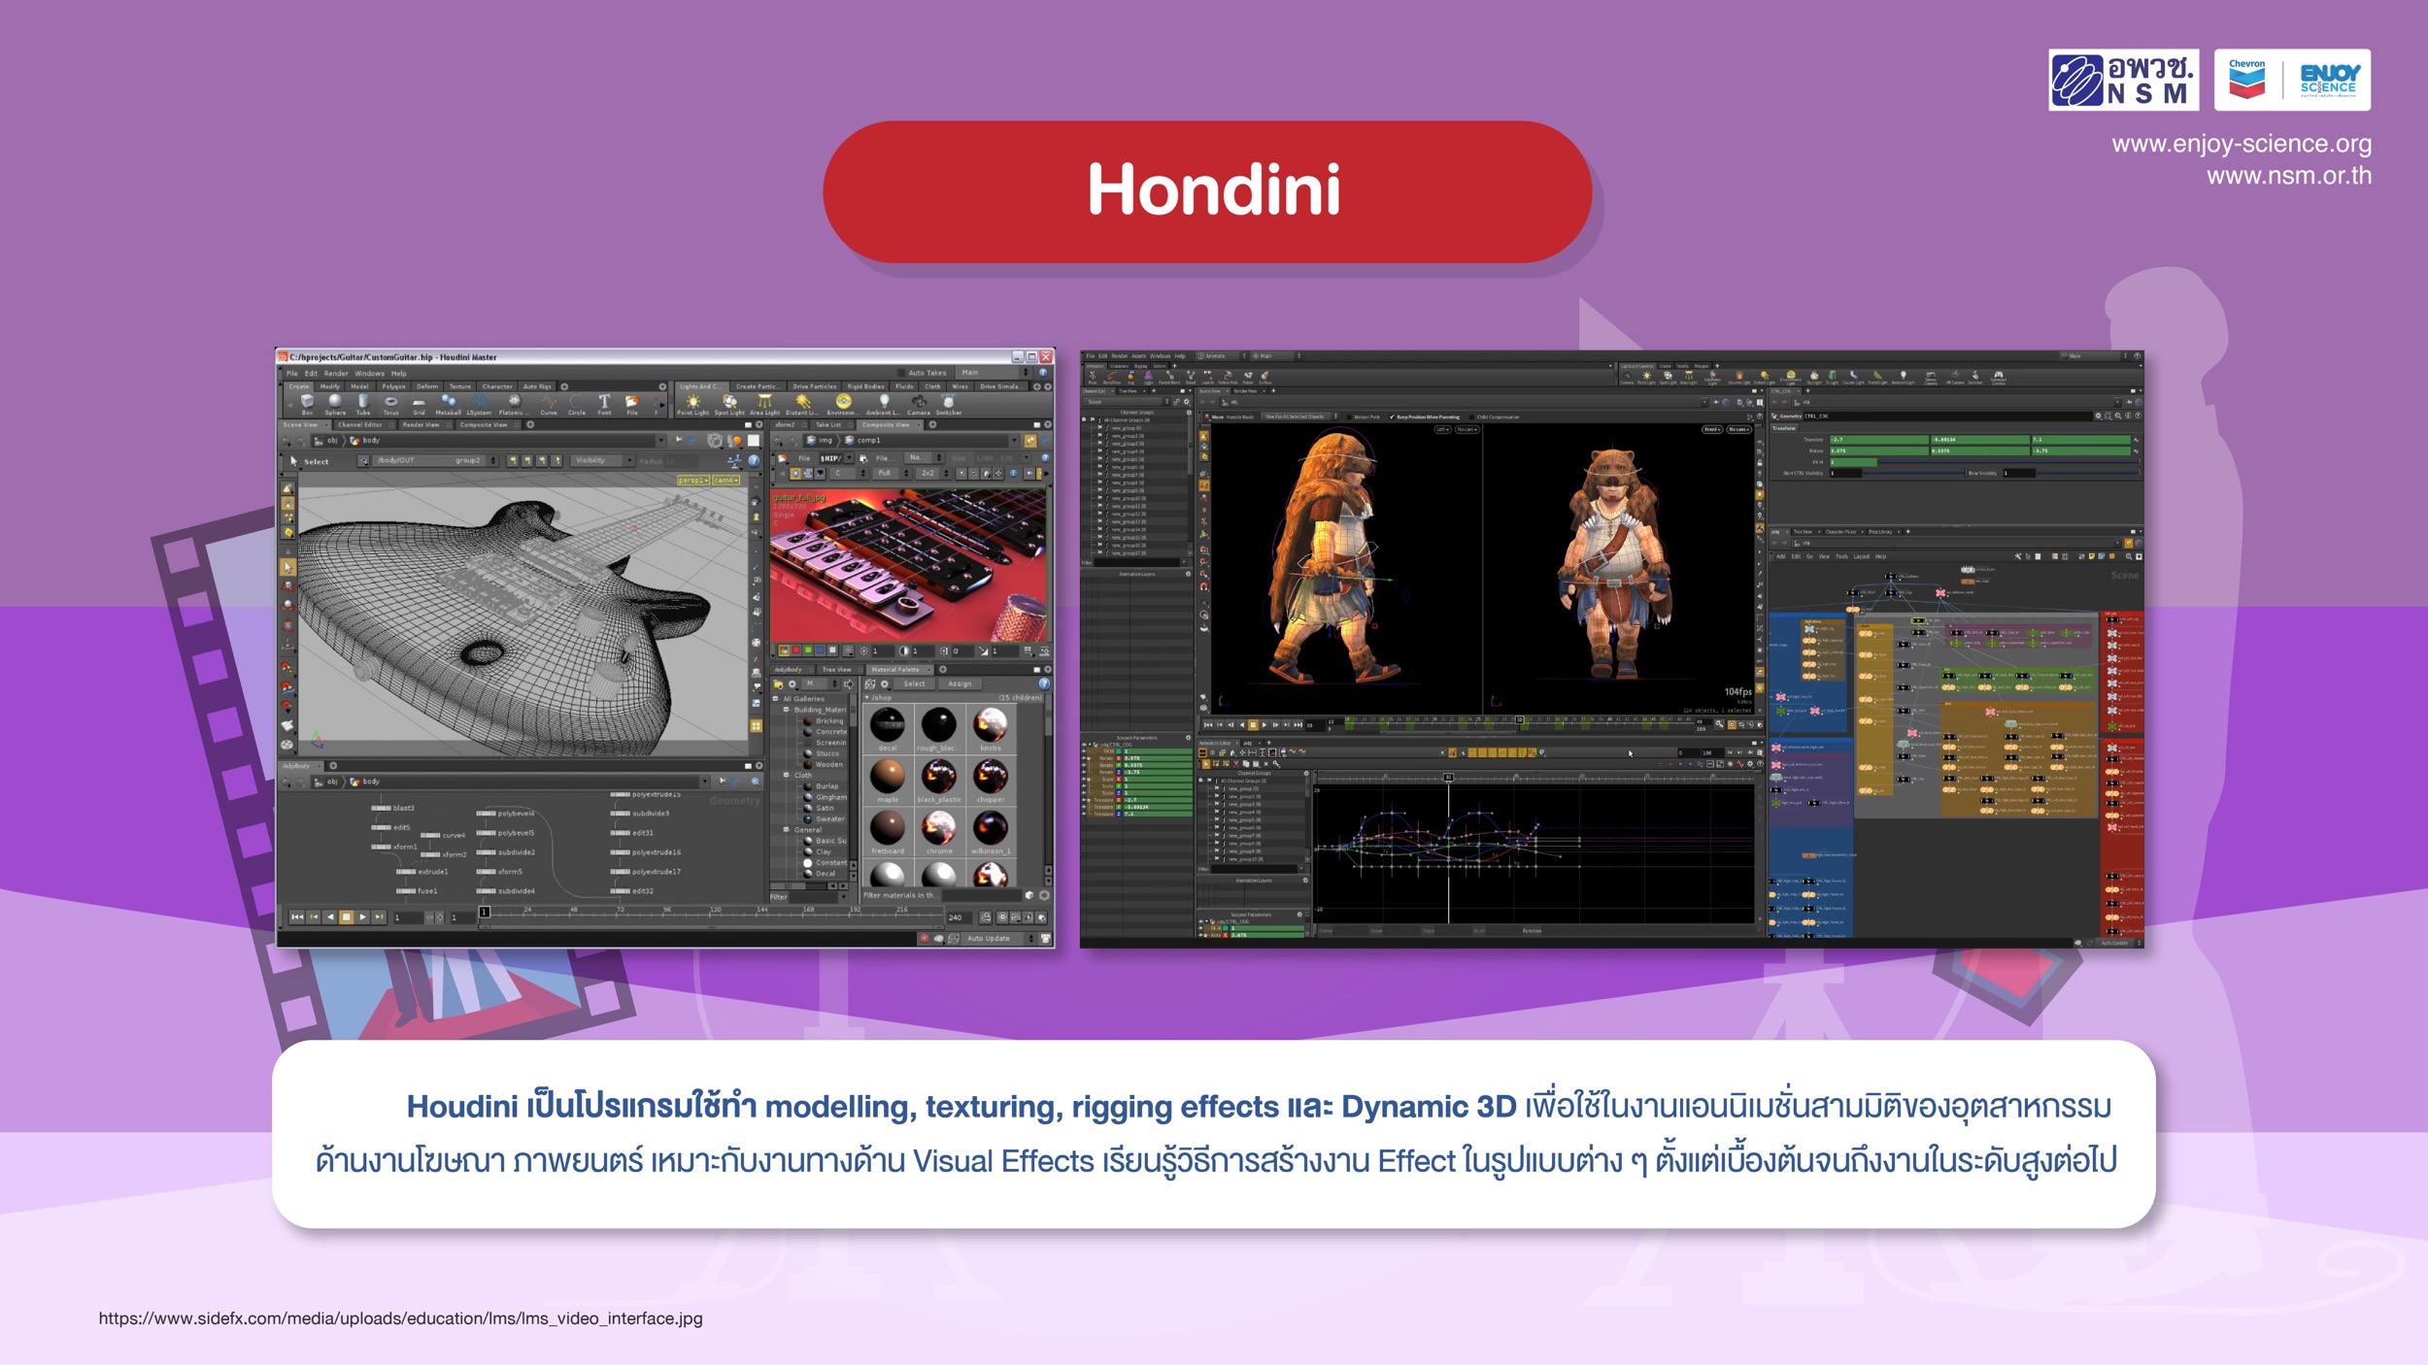Click the polybevel4 node in network
2428x1365 pixels.
487,814
